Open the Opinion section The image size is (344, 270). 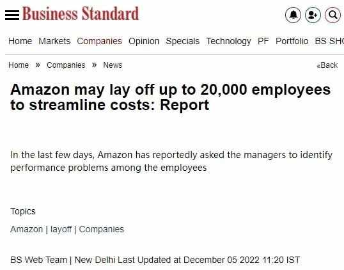[x=144, y=41]
